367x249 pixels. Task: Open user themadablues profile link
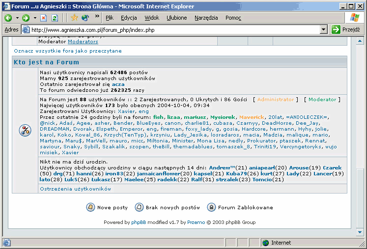pyautogui.click(x=193, y=147)
